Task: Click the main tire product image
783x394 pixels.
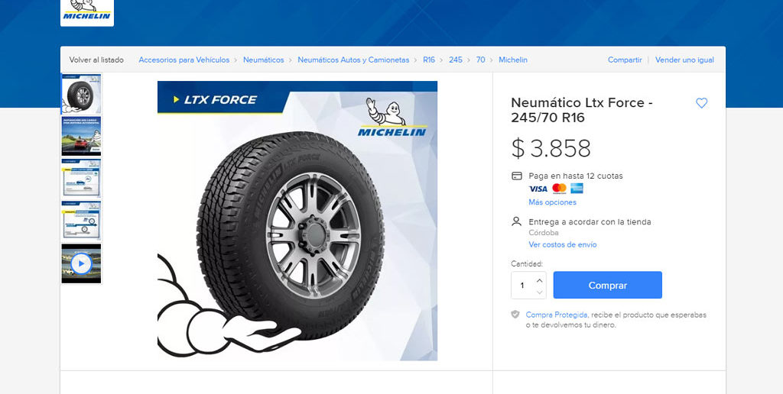Action: click(x=297, y=221)
